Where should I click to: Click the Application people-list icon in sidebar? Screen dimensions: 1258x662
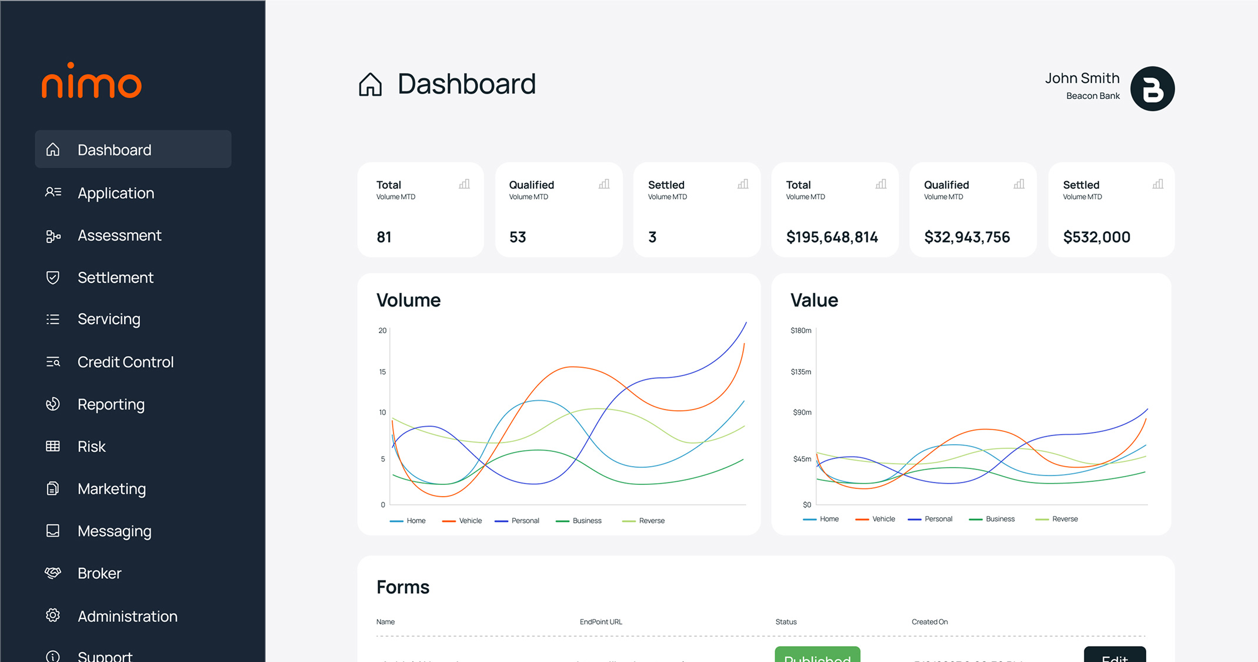53,192
